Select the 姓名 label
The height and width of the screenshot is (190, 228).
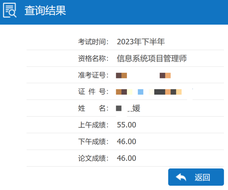coord(94,108)
